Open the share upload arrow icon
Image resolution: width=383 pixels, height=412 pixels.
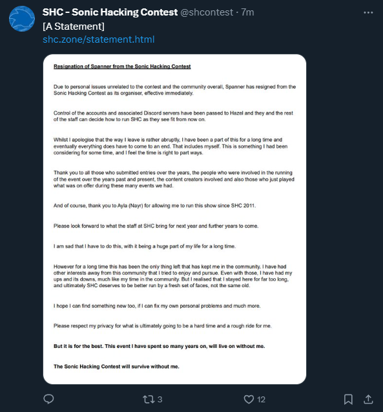click(368, 399)
